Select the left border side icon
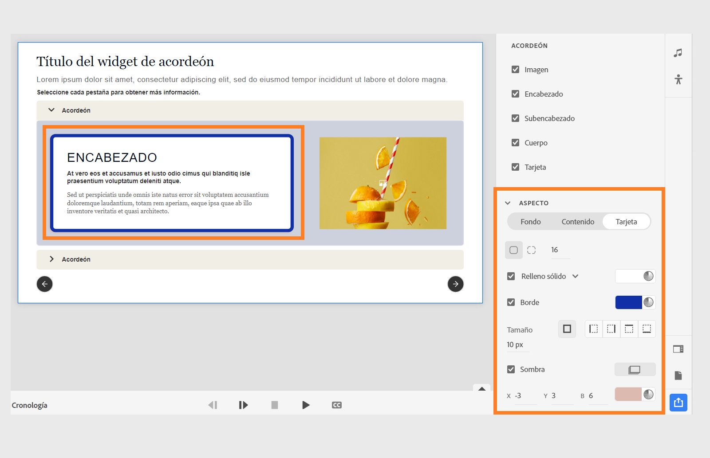This screenshot has height=458, width=710. pos(593,329)
